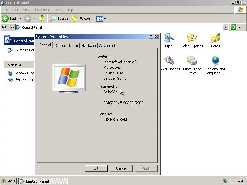Click the taskbar clock 5:42 AM
This screenshot has width=247, height=185.
(x=237, y=181)
